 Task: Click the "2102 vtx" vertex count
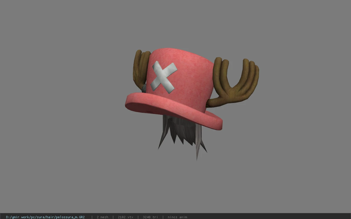[x=126, y=217]
